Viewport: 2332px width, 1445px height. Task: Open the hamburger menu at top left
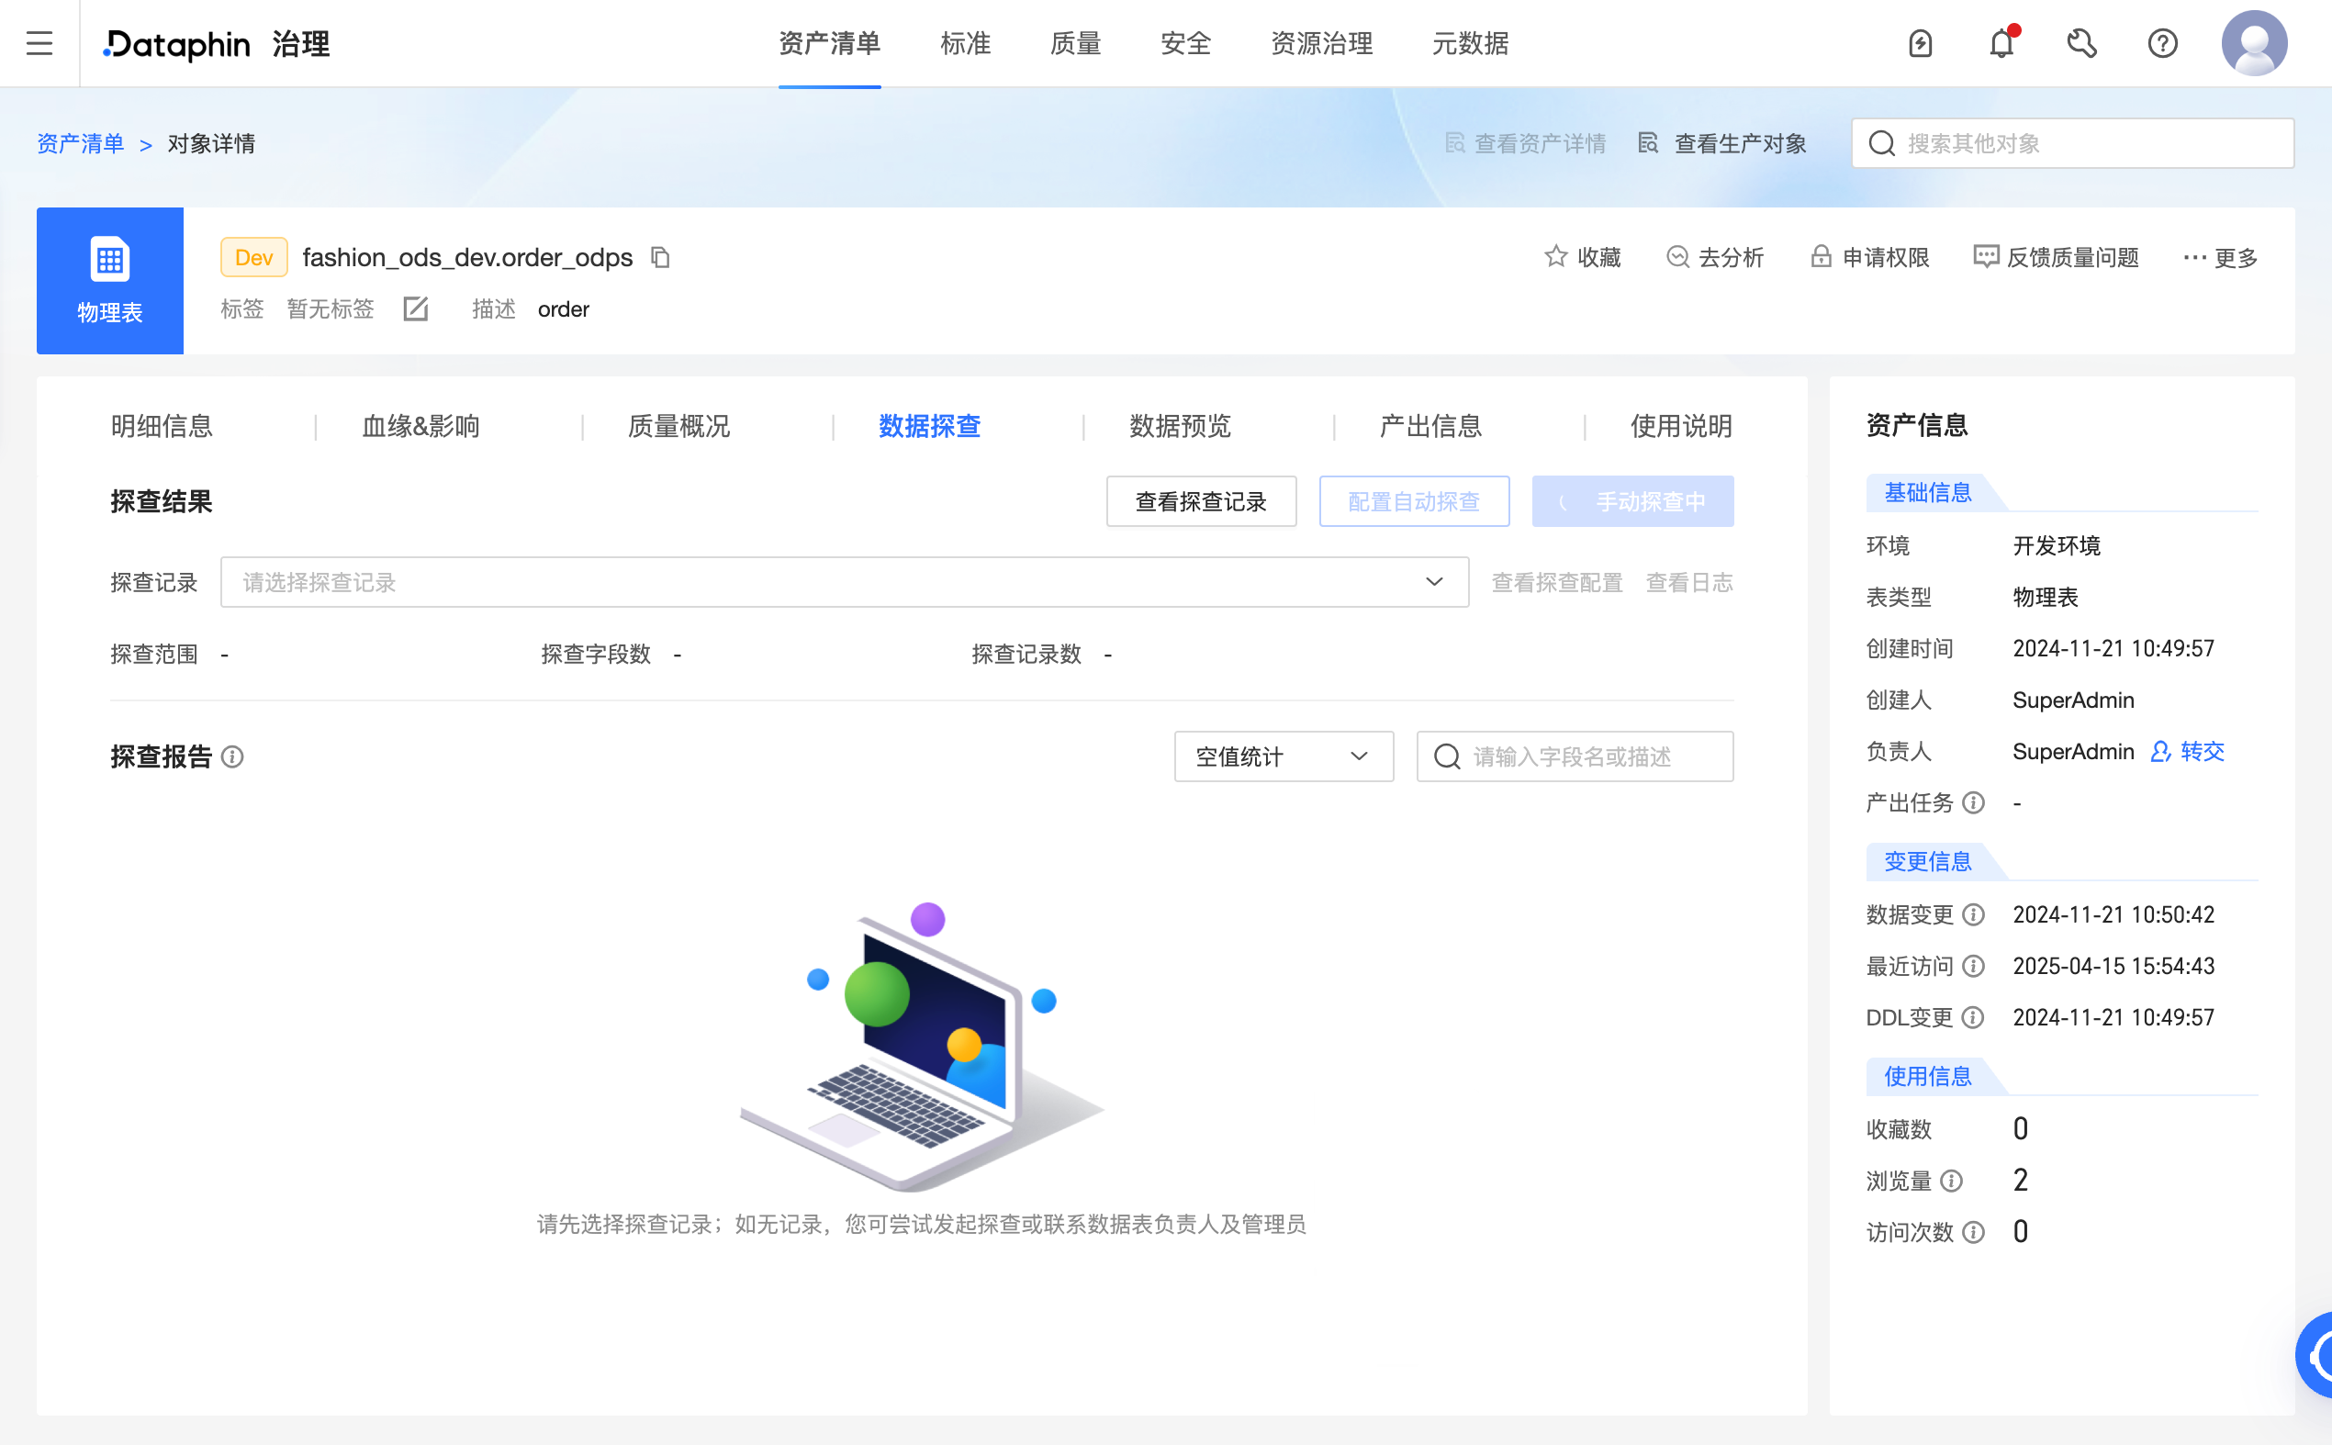click(39, 43)
